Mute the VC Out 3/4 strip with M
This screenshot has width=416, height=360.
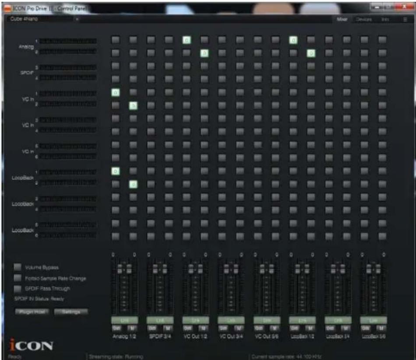[239, 328]
